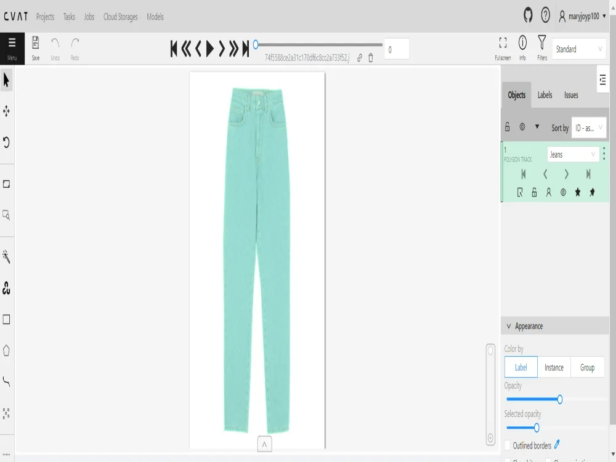Color by Label option
This screenshot has width=616, height=462.
point(521,367)
